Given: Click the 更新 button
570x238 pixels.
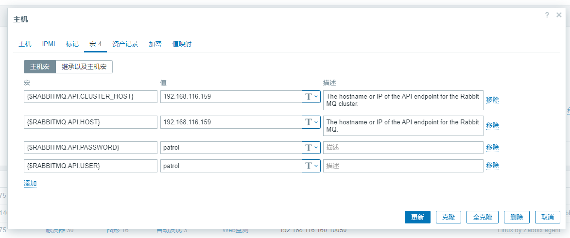Looking at the screenshot, I should coord(418,217).
